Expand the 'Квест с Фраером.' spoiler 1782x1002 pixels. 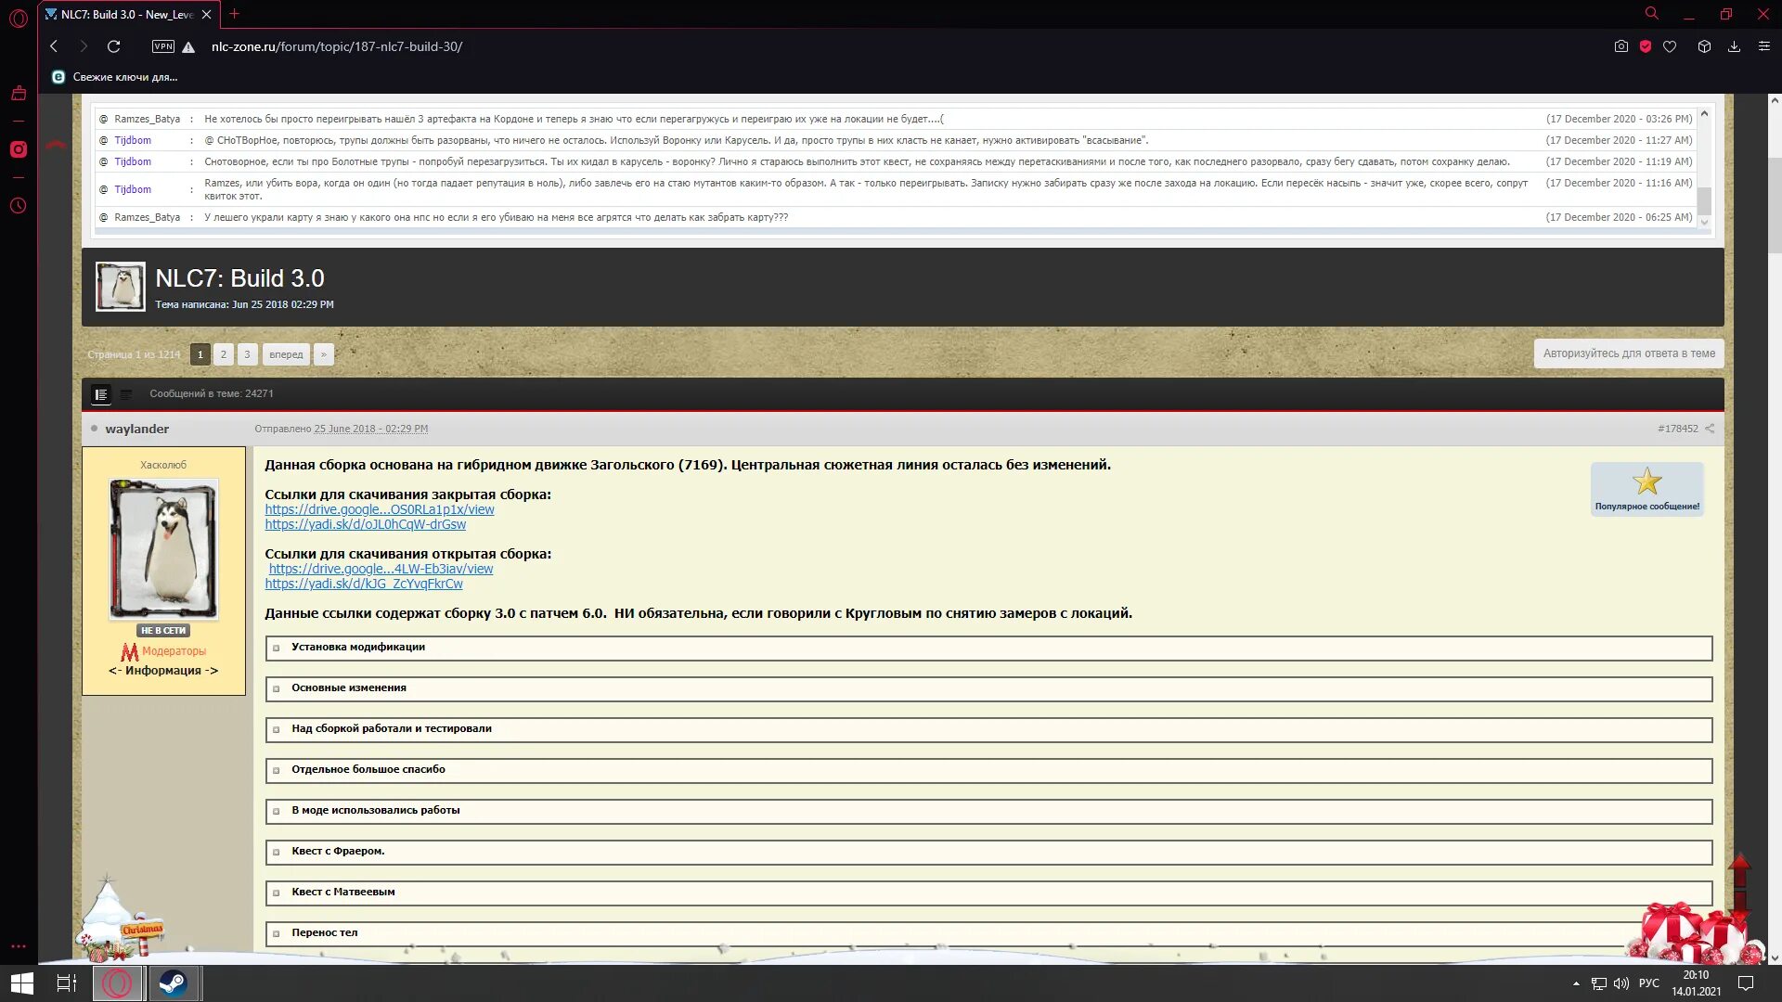pos(337,852)
